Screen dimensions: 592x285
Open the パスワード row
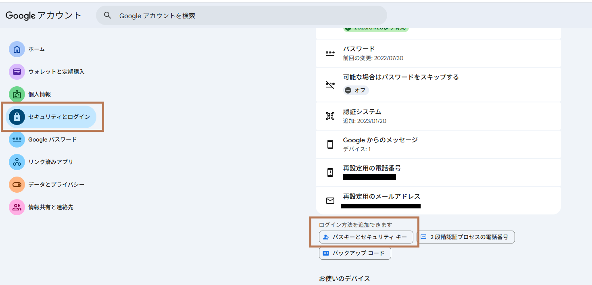[x=438, y=53]
